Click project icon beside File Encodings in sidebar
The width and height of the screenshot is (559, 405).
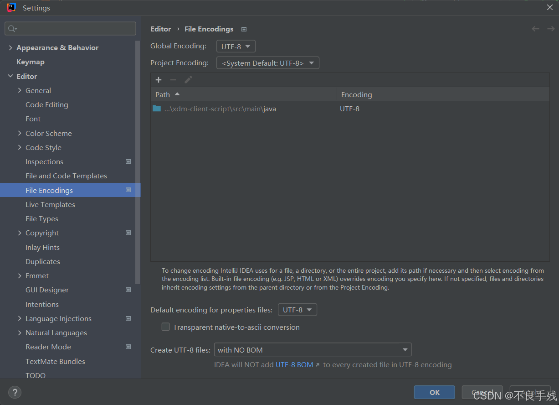tap(128, 190)
